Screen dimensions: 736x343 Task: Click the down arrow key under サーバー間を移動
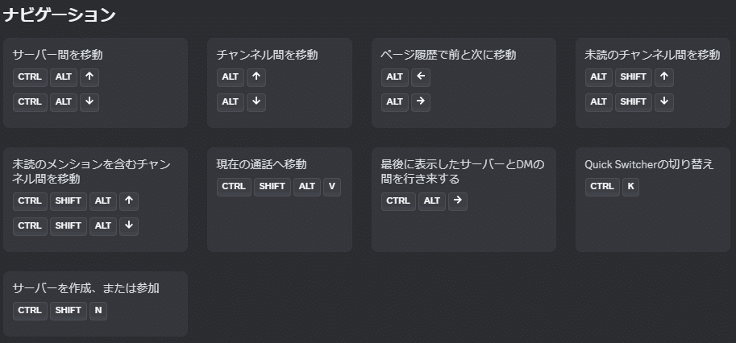(x=89, y=102)
